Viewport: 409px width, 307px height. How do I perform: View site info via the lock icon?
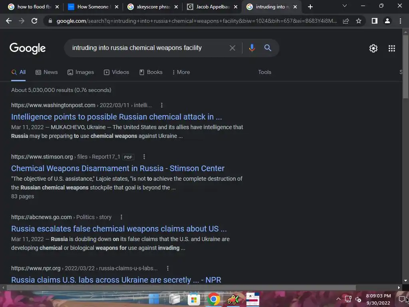point(50,21)
